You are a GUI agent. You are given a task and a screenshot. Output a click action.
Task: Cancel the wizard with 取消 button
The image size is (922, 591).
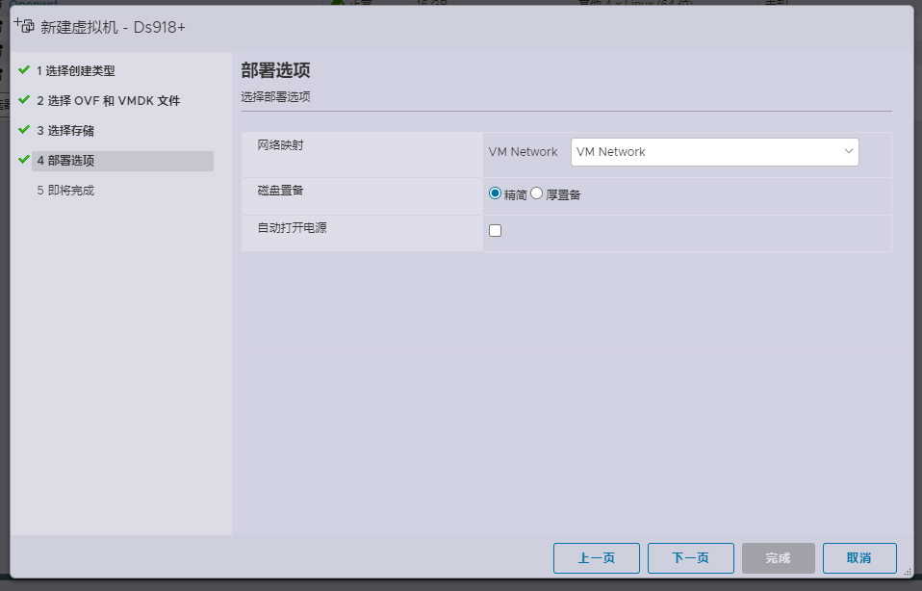click(858, 558)
